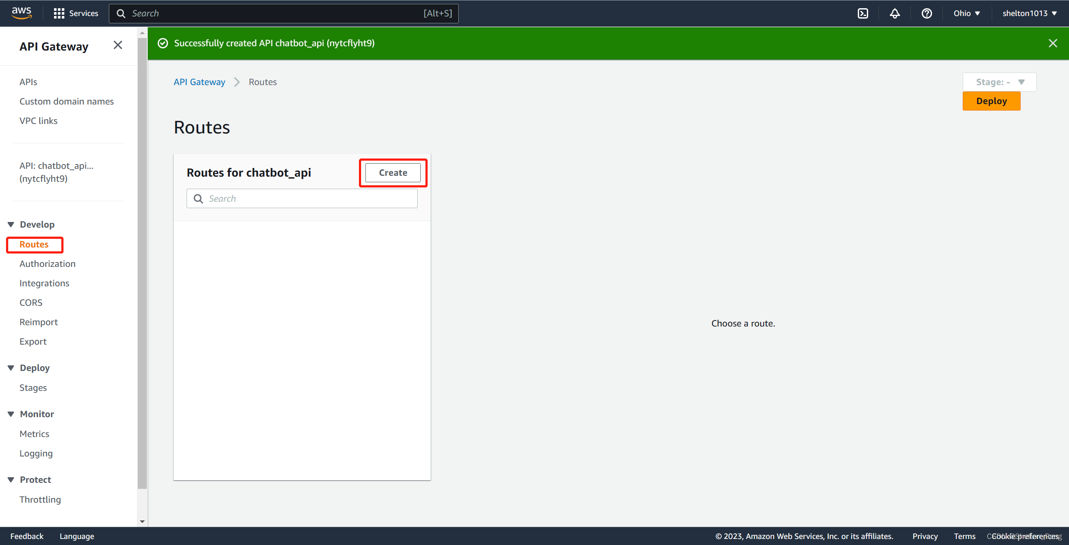Click the sidebar scroll-down arrow
Image resolution: width=1069 pixels, height=545 pixels.
coord(142,522)
